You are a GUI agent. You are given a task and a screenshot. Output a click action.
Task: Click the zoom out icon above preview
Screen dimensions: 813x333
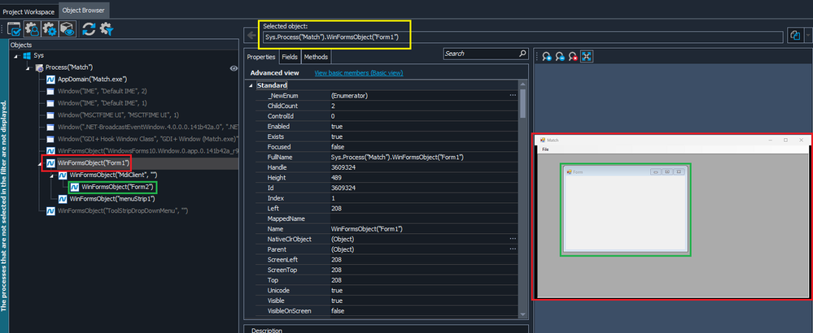click(560, 56)
